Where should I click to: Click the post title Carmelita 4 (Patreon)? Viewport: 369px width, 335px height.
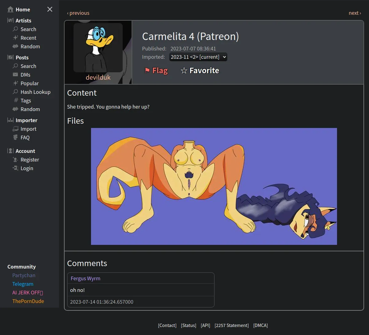pyautogui.click(x=190, y=36)
